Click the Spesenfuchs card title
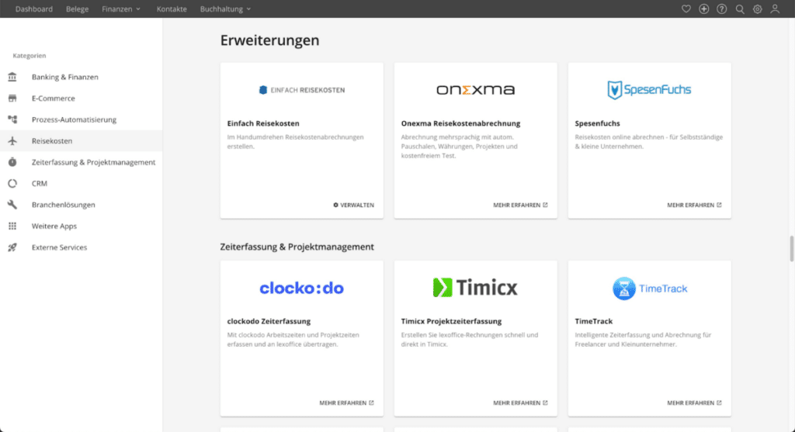 [597, 123]
